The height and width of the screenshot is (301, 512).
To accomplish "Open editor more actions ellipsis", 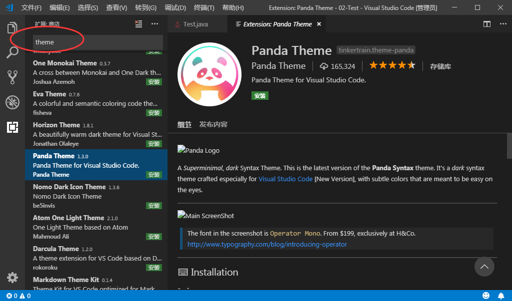I will [x=503, y=24].
